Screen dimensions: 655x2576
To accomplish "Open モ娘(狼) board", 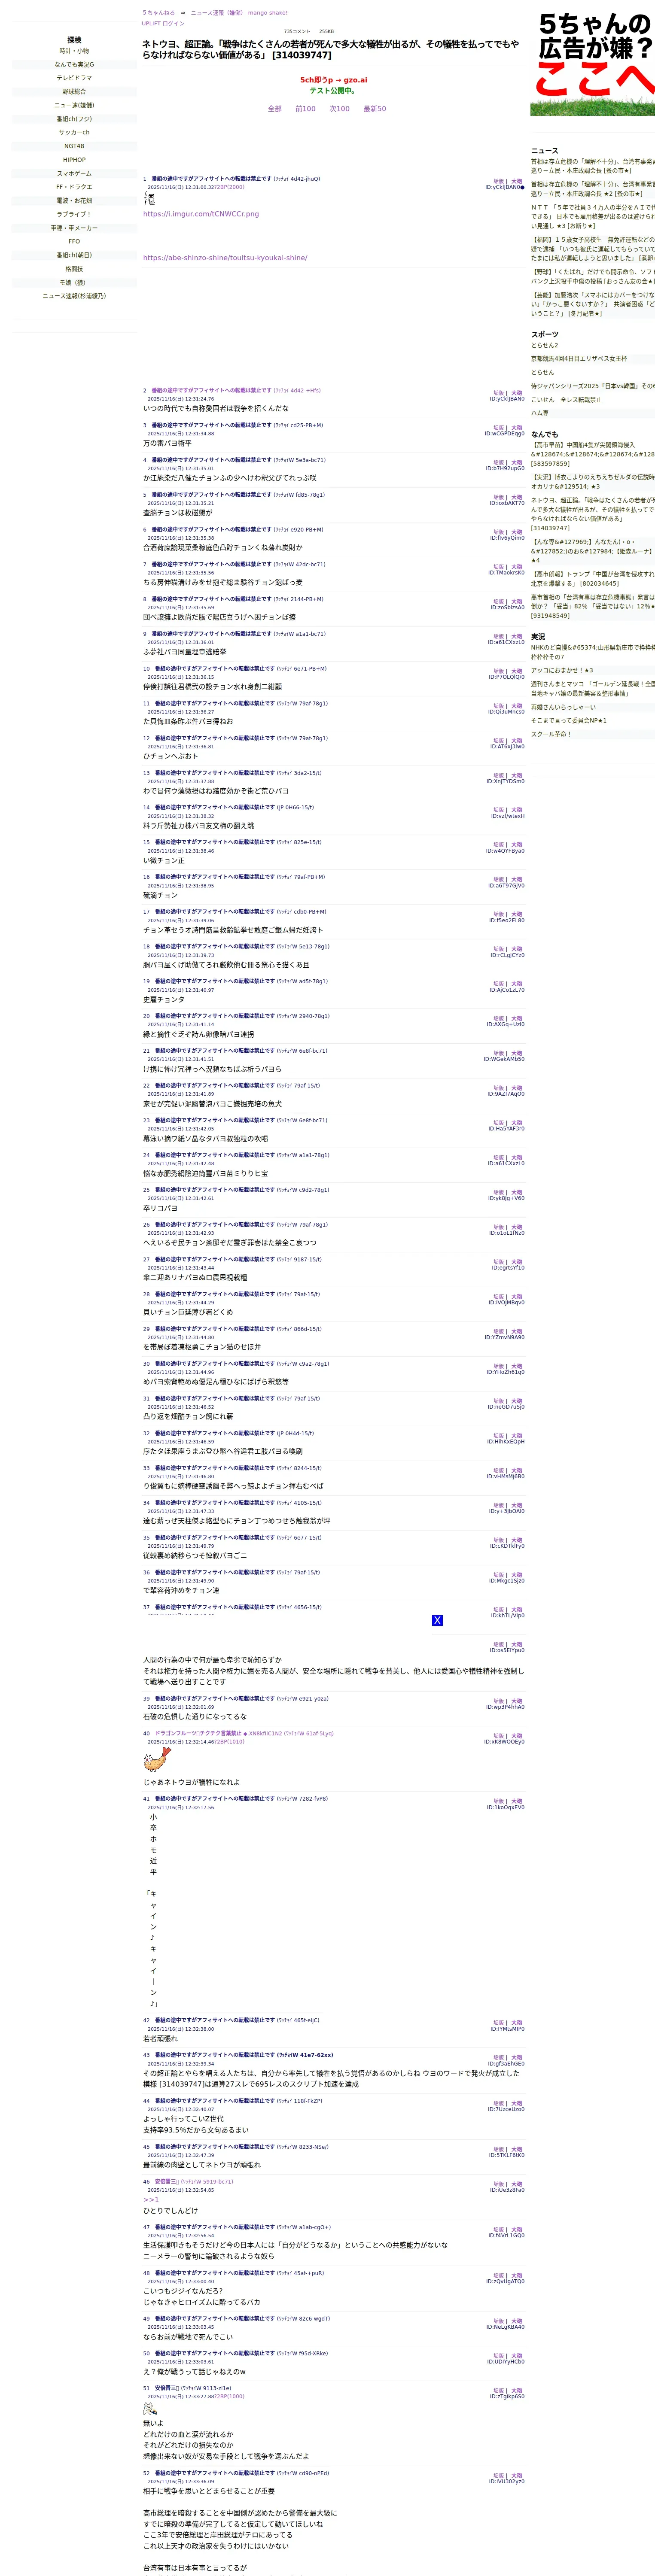I will (x=74, y=282).
